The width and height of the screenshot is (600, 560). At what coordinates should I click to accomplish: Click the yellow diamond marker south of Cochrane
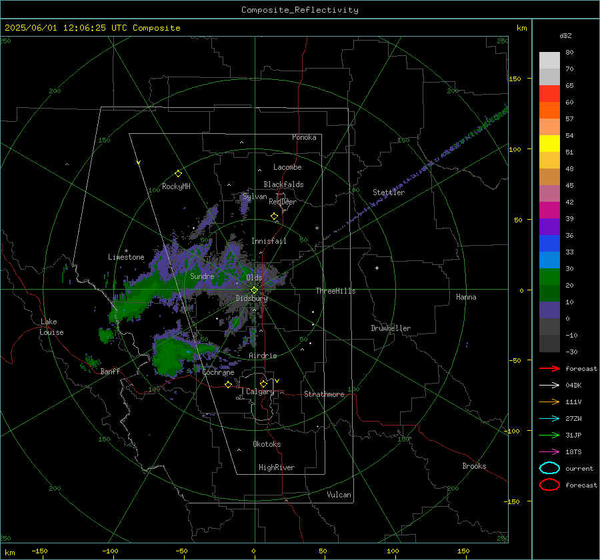(229, 385)
